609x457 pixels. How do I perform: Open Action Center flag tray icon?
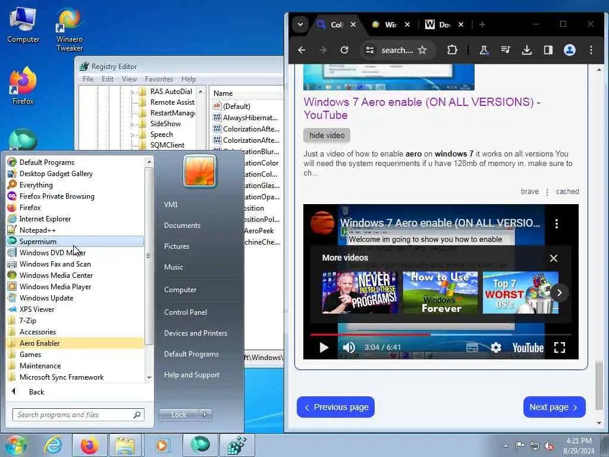(x=520, y=445)
